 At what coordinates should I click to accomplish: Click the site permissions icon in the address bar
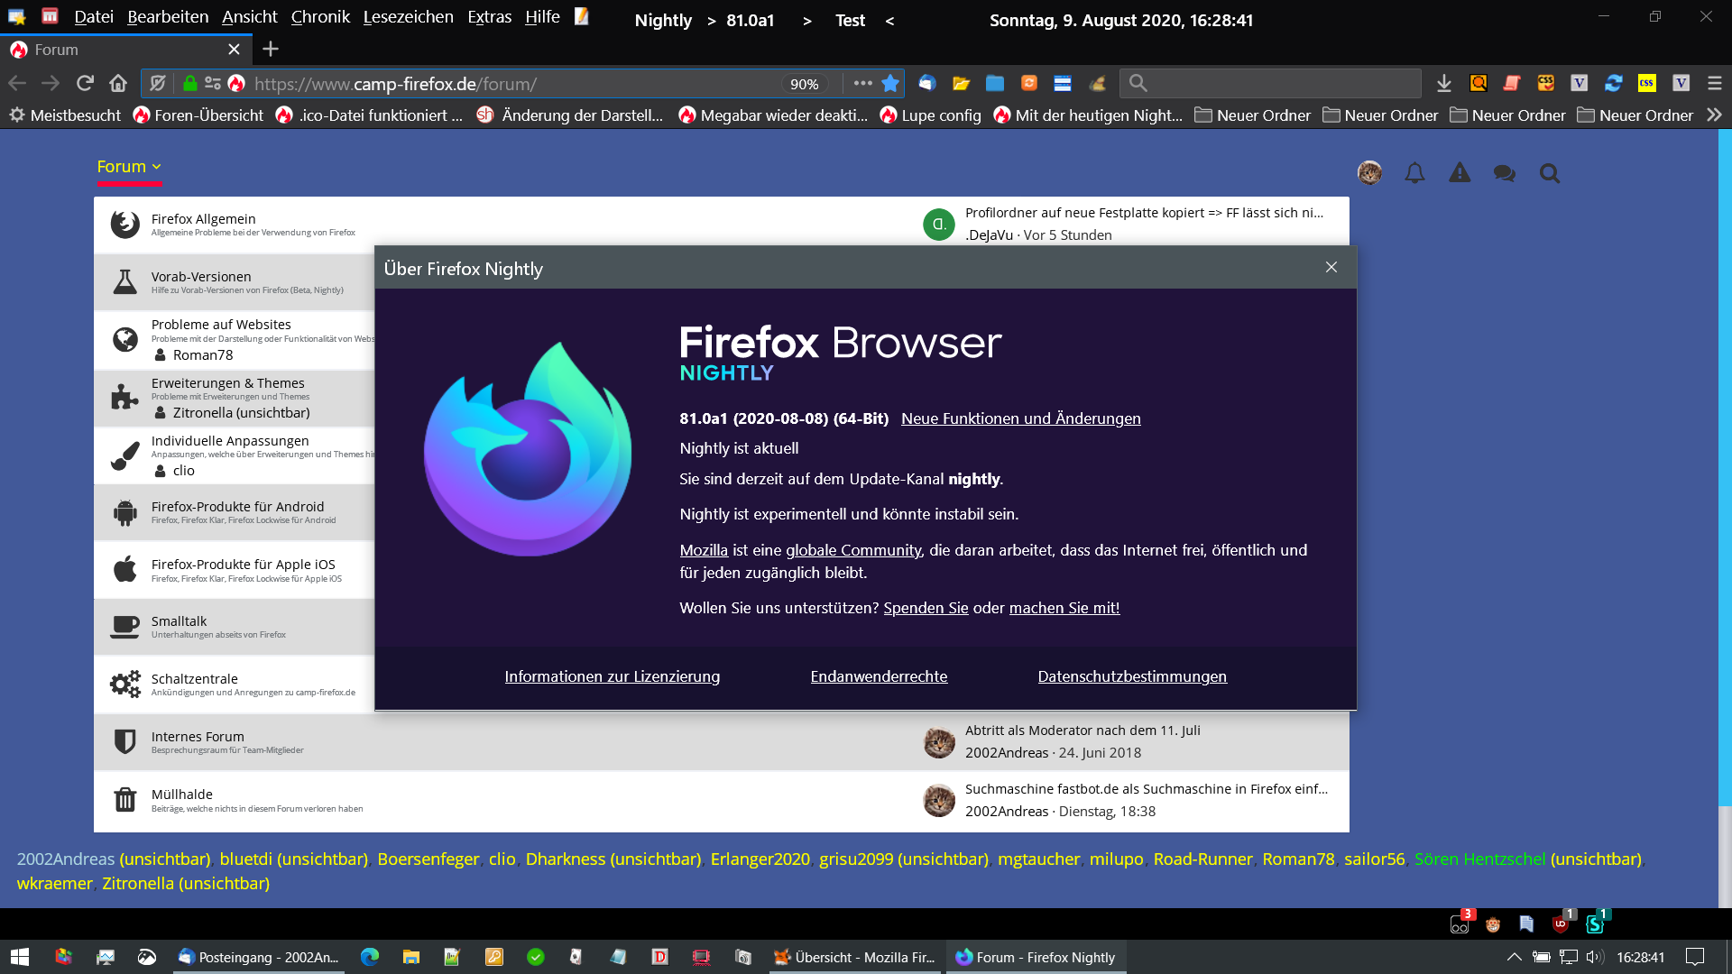(x=213, y=84)
